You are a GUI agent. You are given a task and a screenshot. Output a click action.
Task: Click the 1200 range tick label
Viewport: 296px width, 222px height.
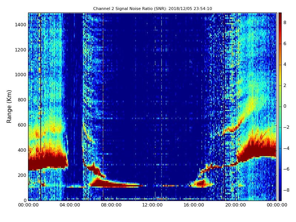pos(21,50)
